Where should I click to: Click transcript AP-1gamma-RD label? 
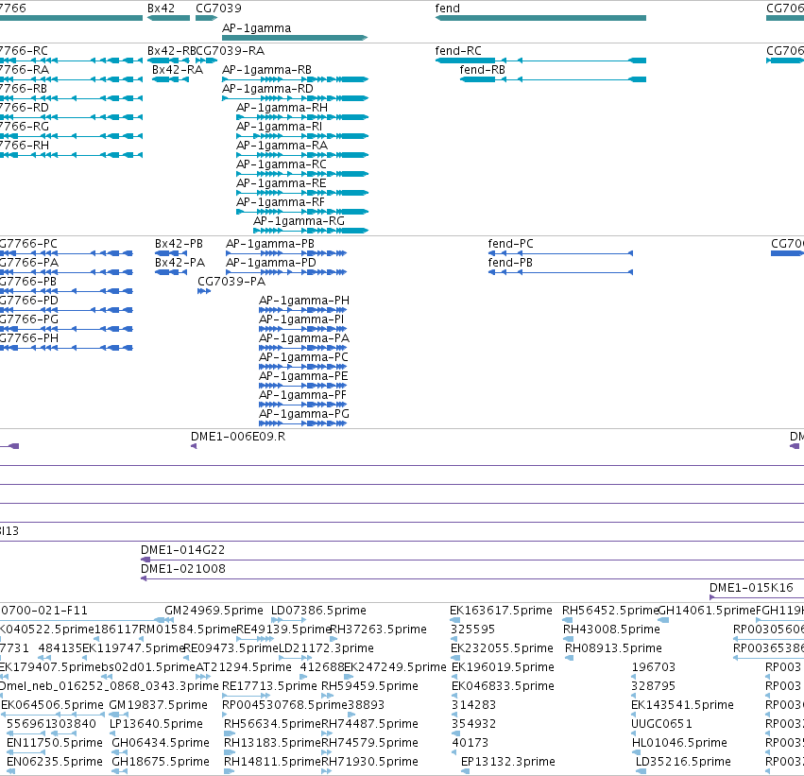pyautogui.click(x=267, y=89)
